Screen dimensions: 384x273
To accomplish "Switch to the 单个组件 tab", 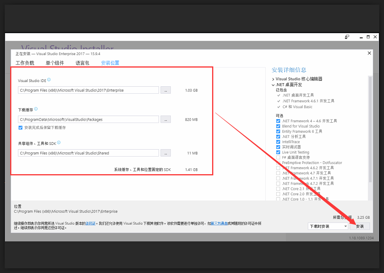I will point(55,63).
